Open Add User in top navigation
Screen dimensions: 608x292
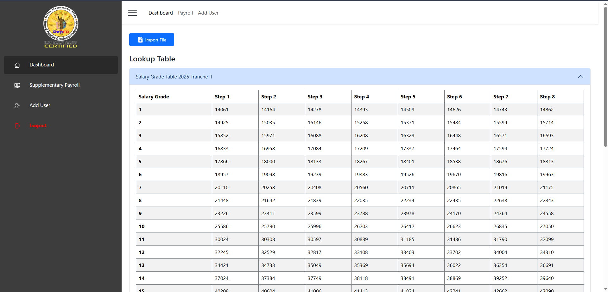click(x=208, y=13)
